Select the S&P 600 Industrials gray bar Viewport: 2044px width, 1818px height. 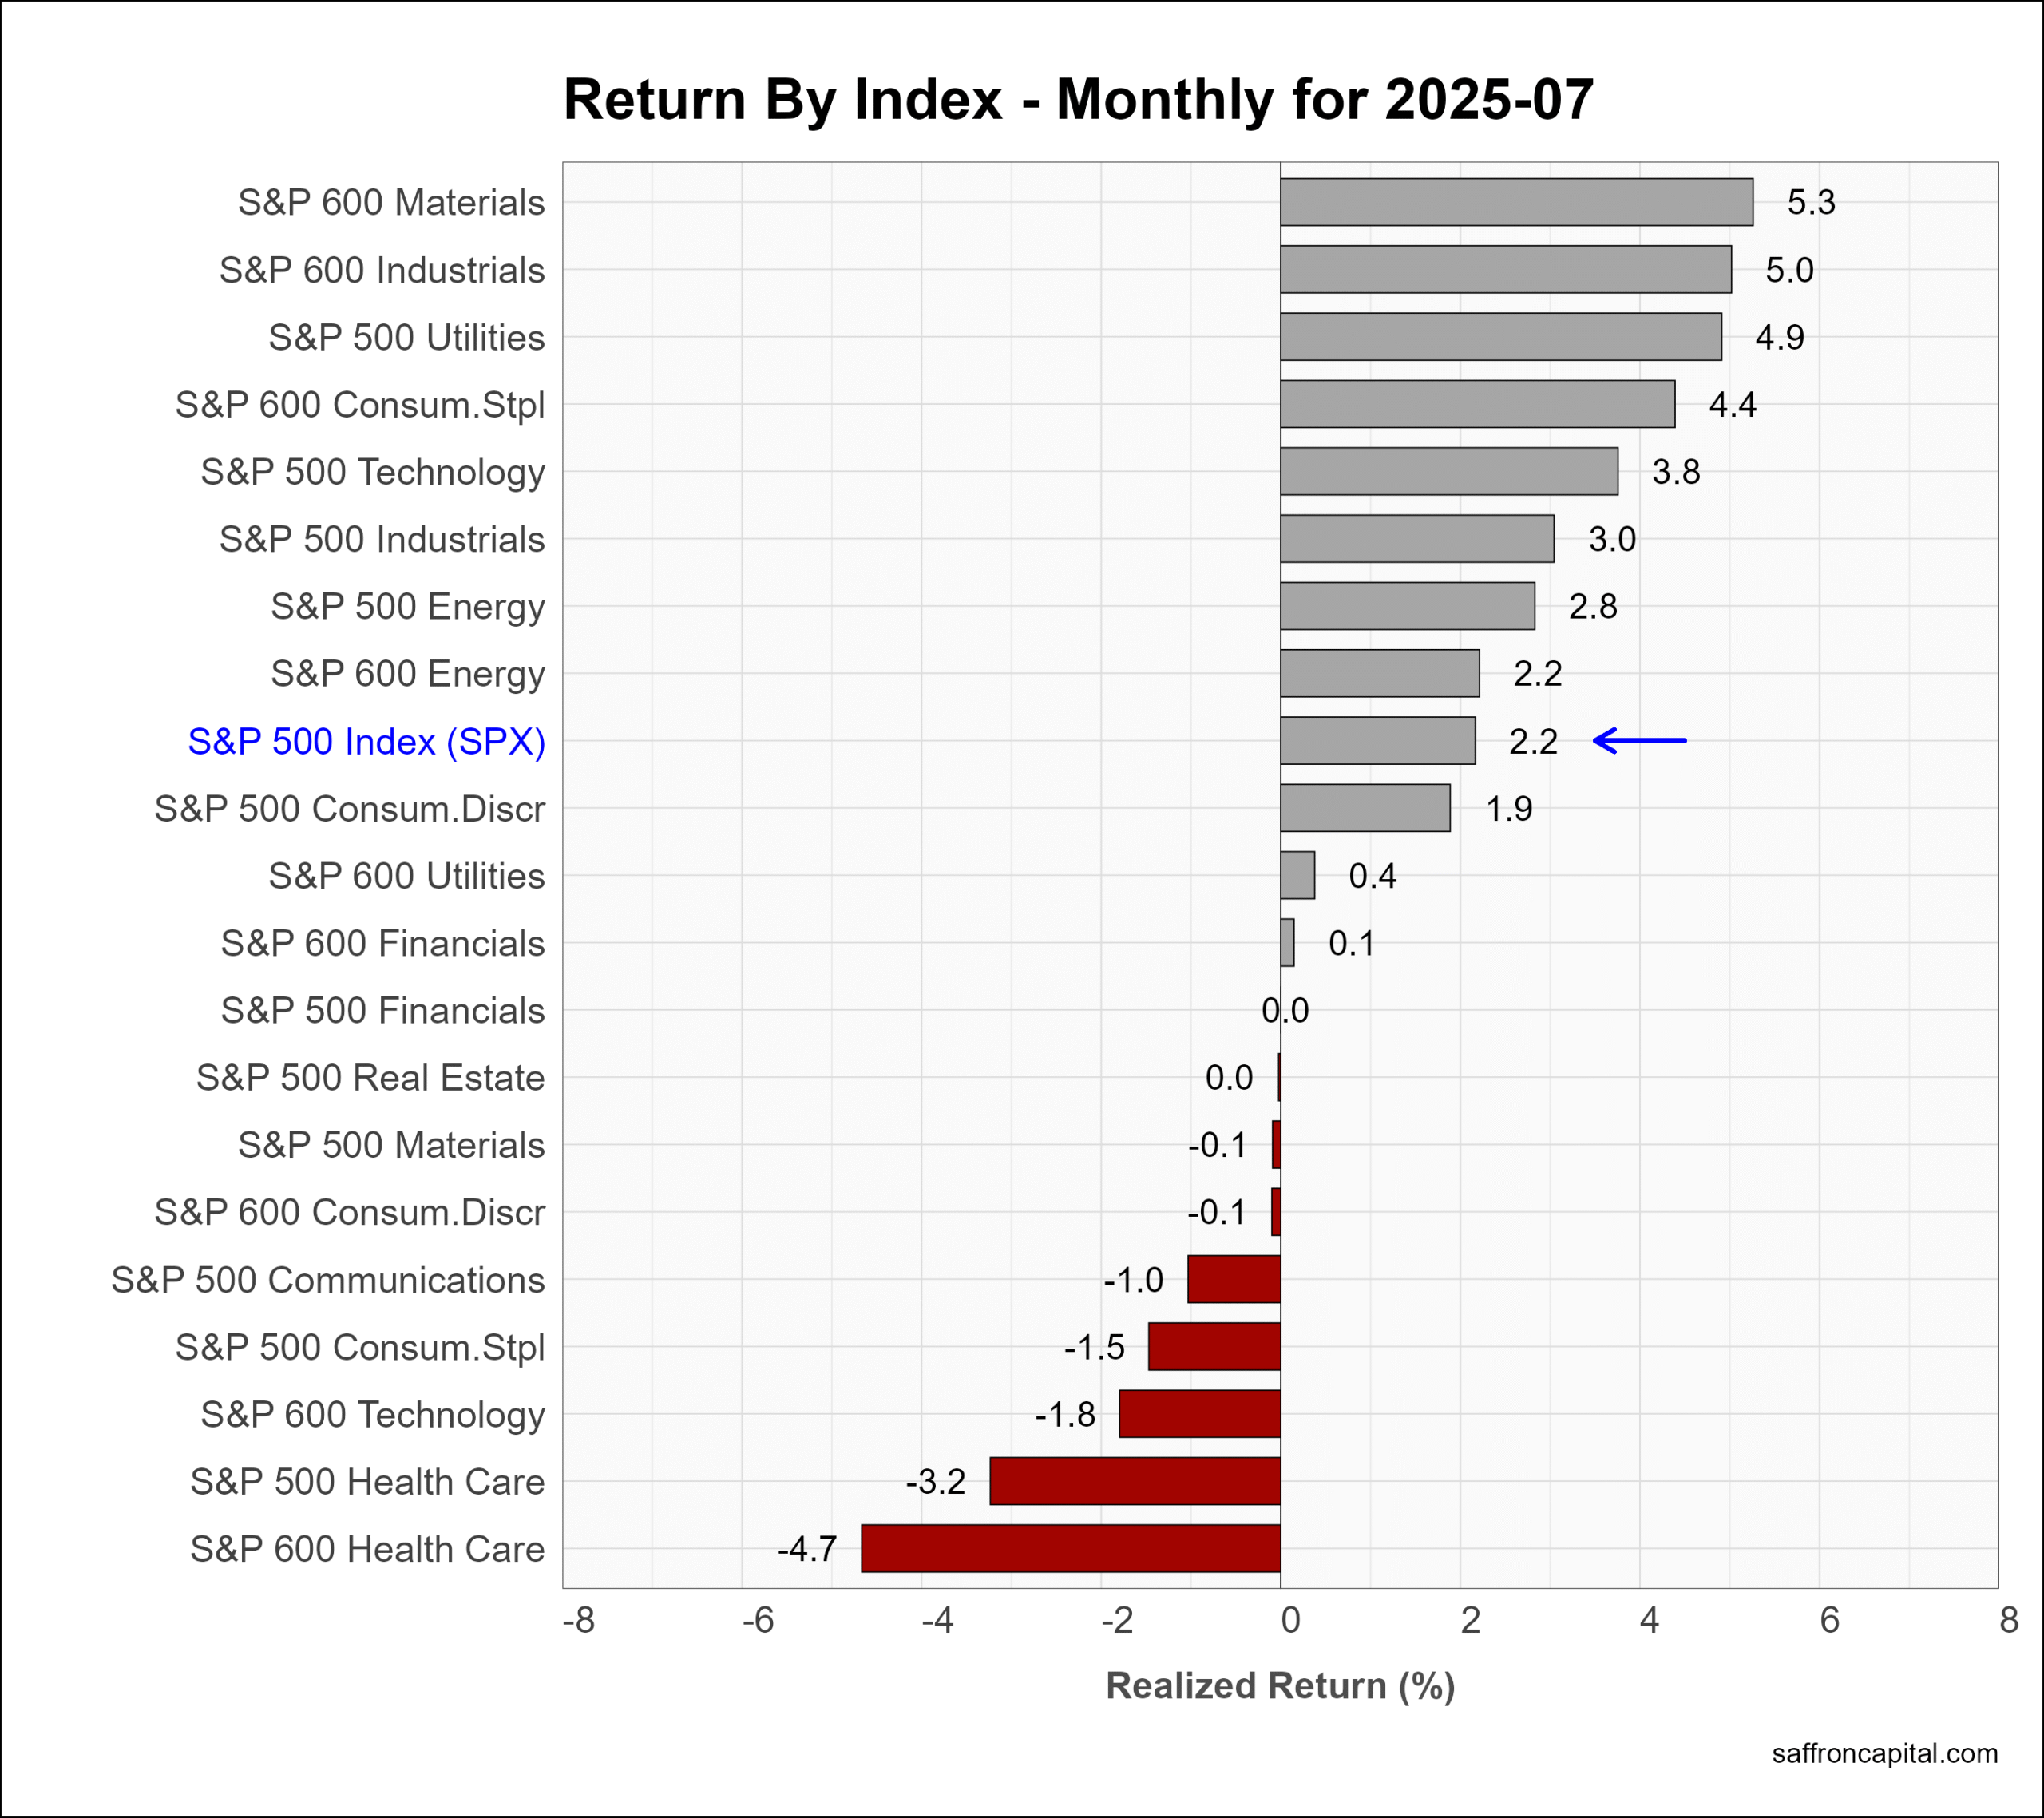(x=1506, y=270)
